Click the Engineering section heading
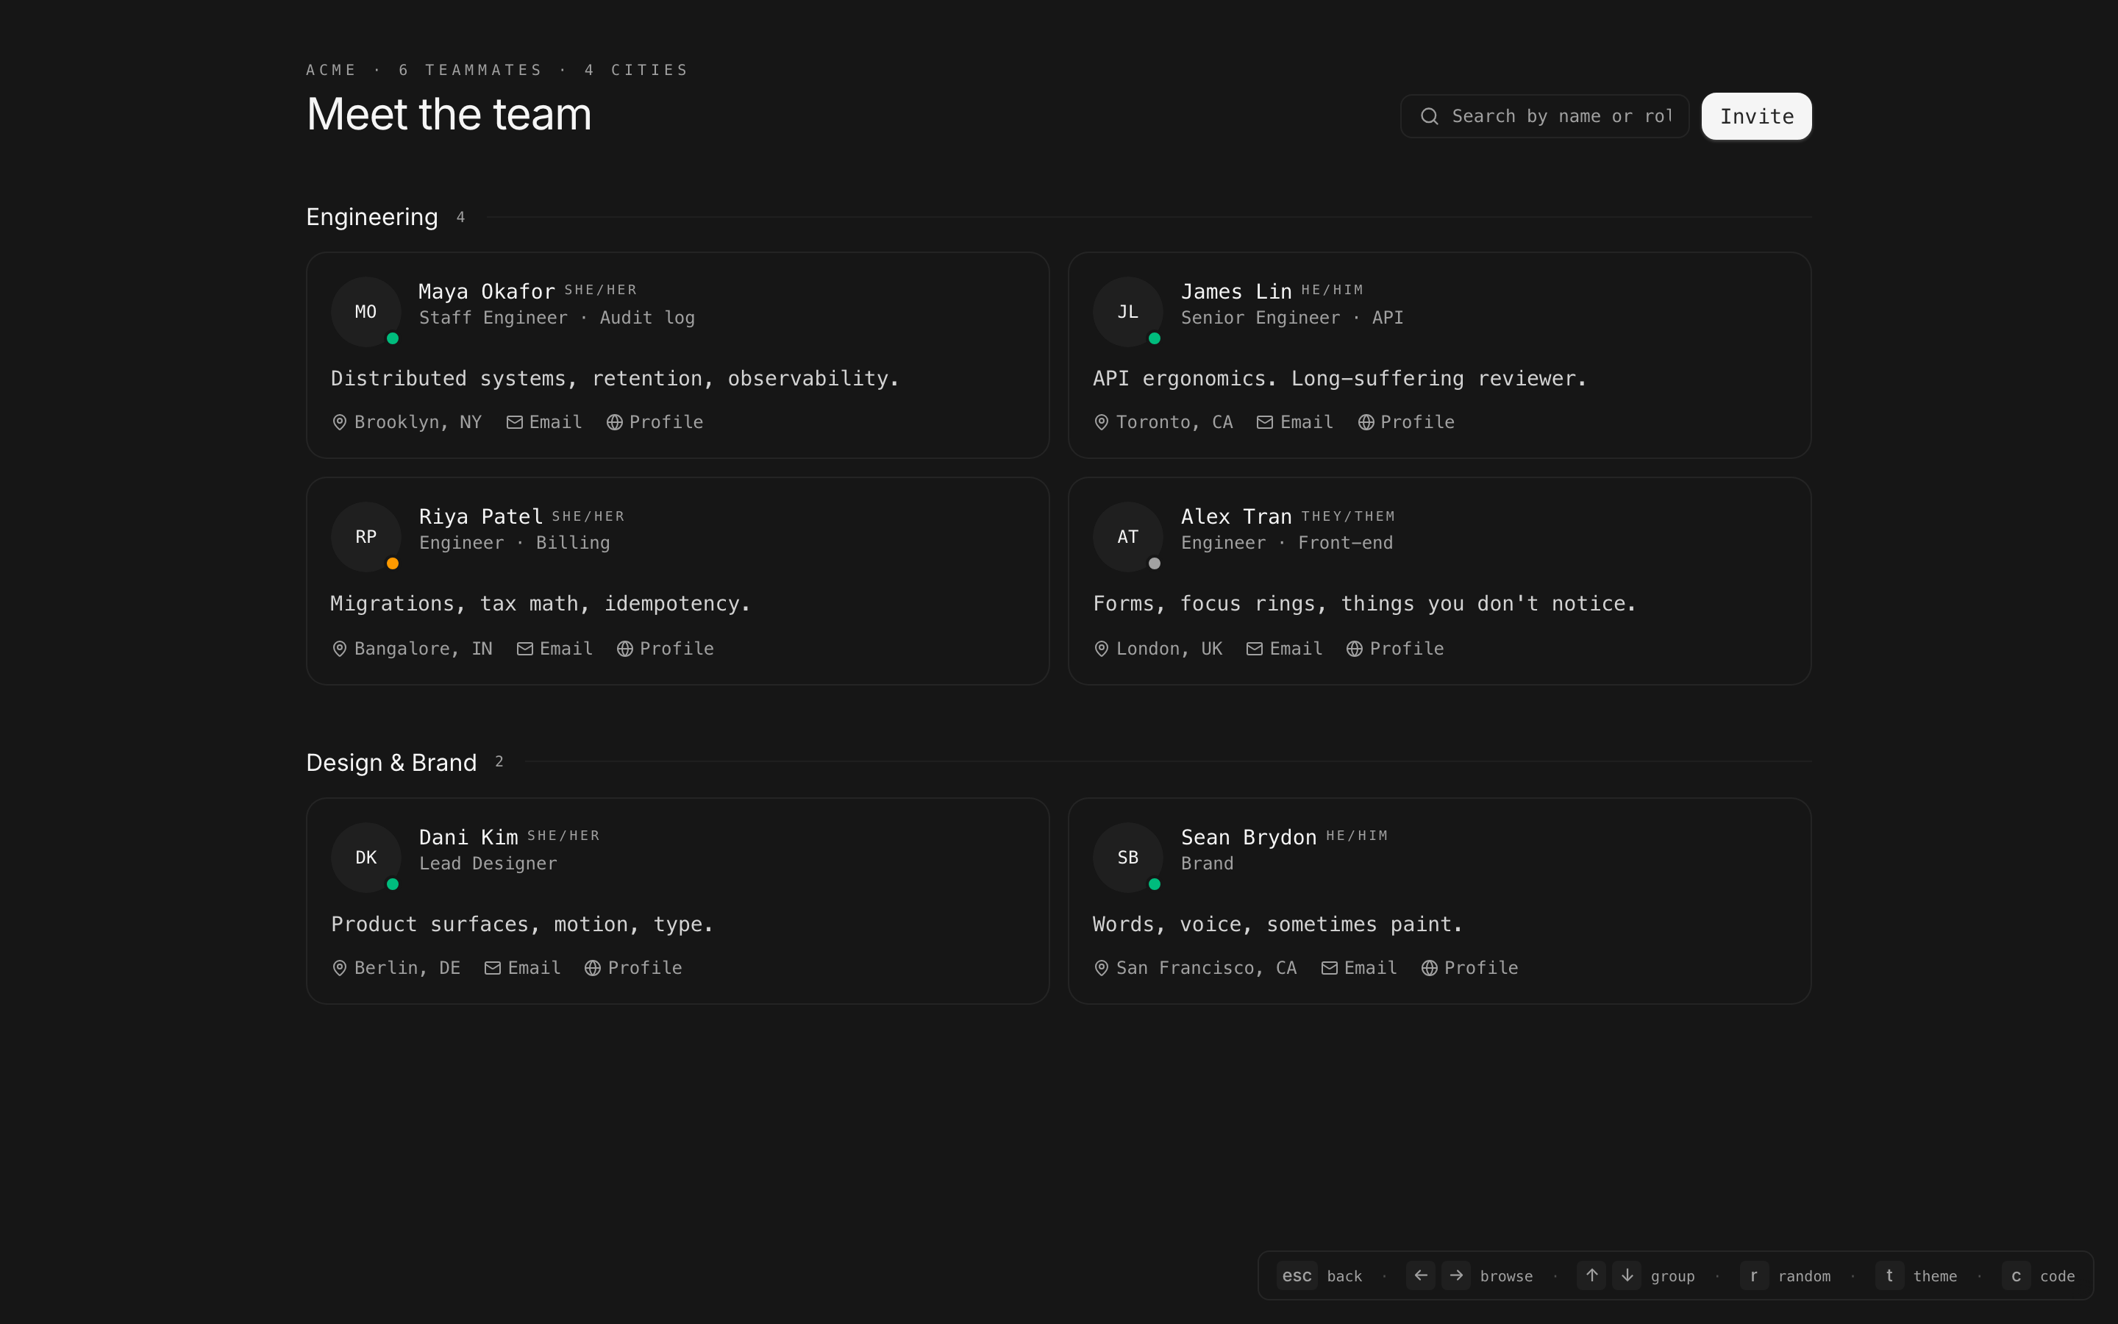The height and width of the screenshot is (1324, 2118). tap(372, 217)
